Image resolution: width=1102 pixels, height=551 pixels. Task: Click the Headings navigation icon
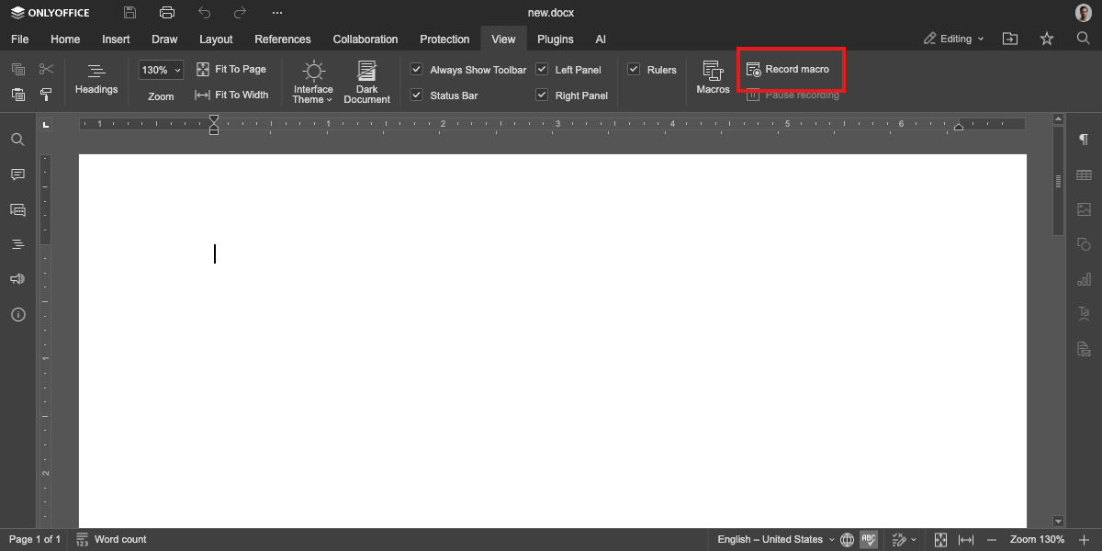96,77
